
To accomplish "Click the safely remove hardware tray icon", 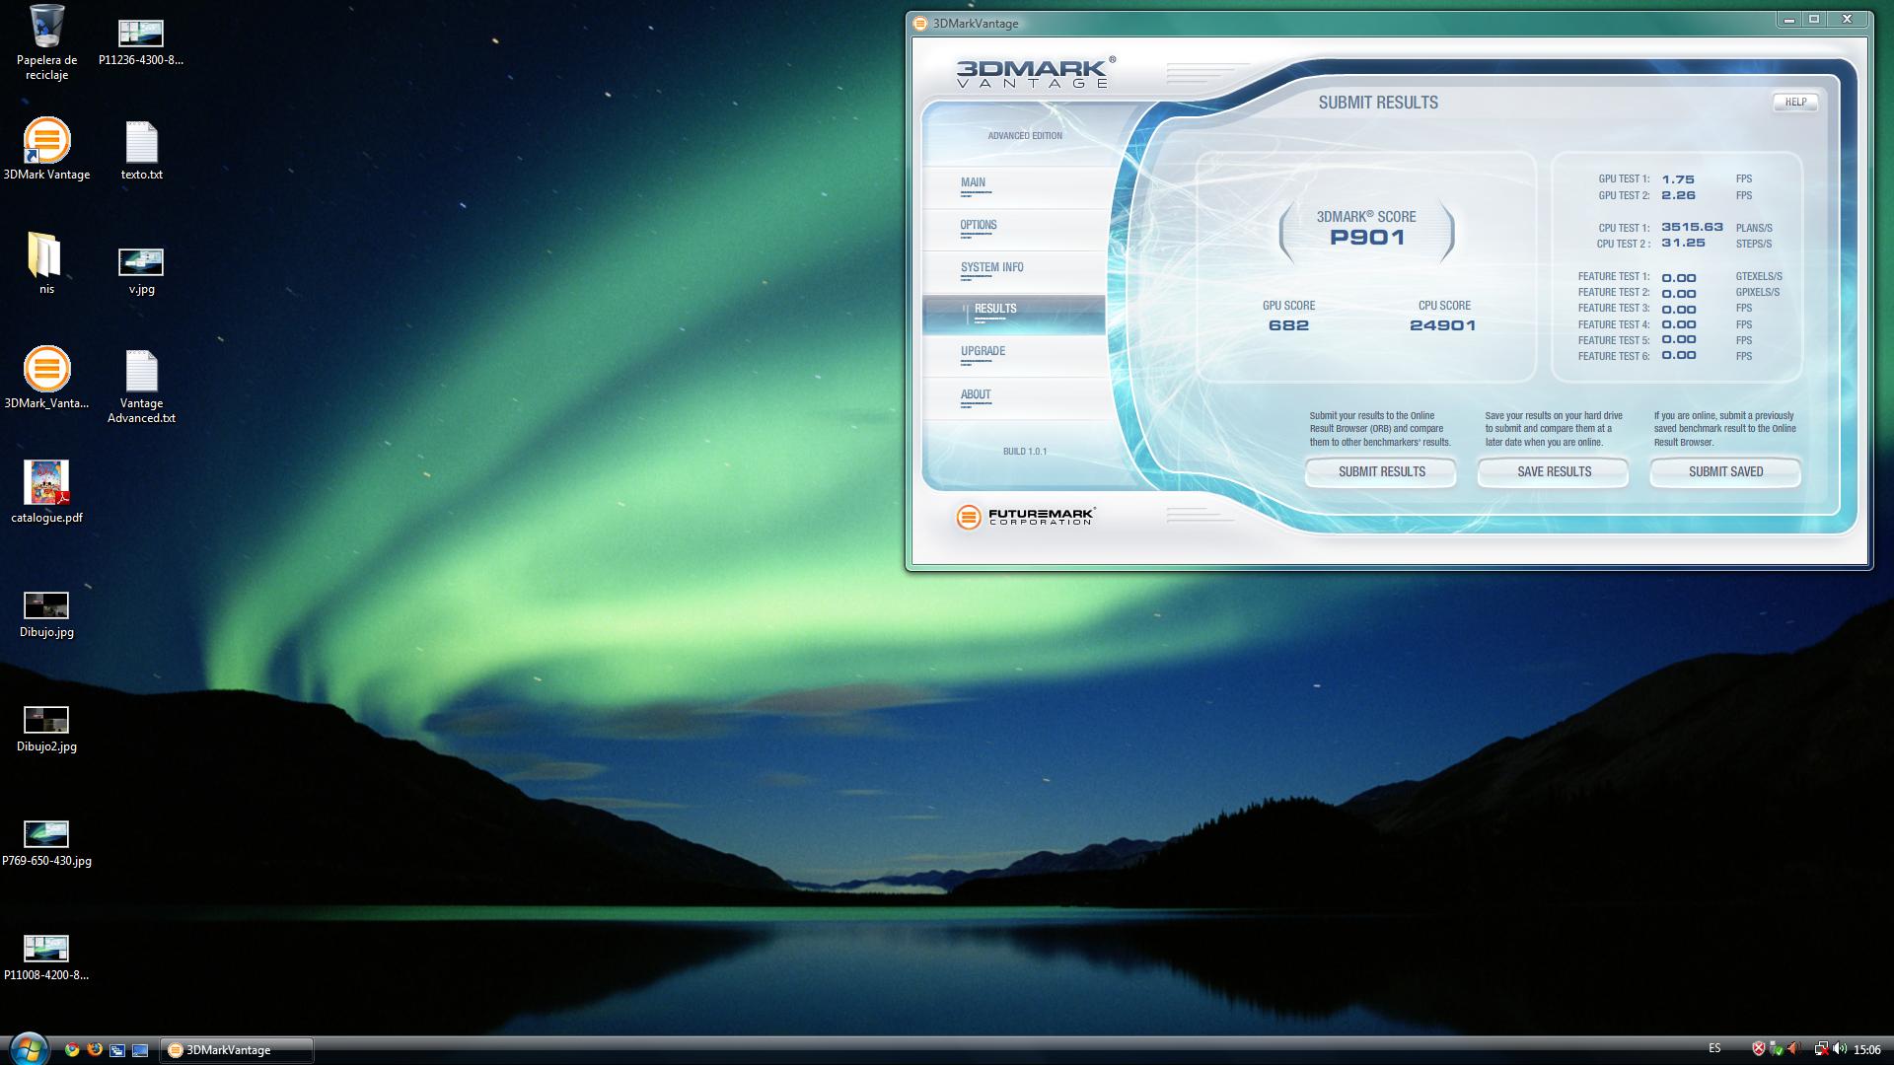I will pos(1777,1049).
